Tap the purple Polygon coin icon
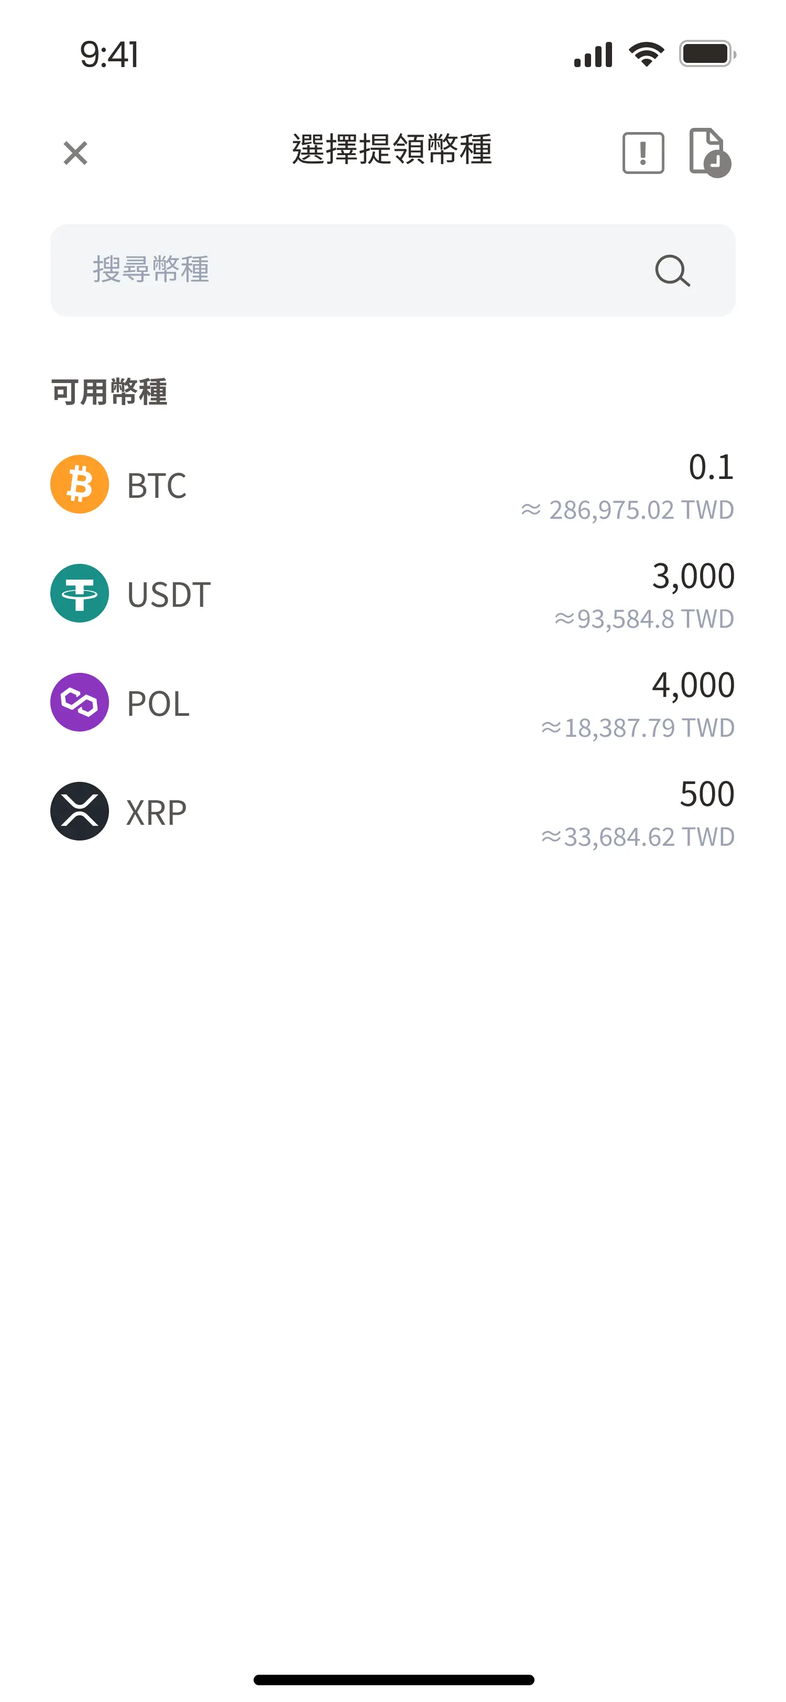This screenshot has width=786, height=1702. tap(80, 702)
